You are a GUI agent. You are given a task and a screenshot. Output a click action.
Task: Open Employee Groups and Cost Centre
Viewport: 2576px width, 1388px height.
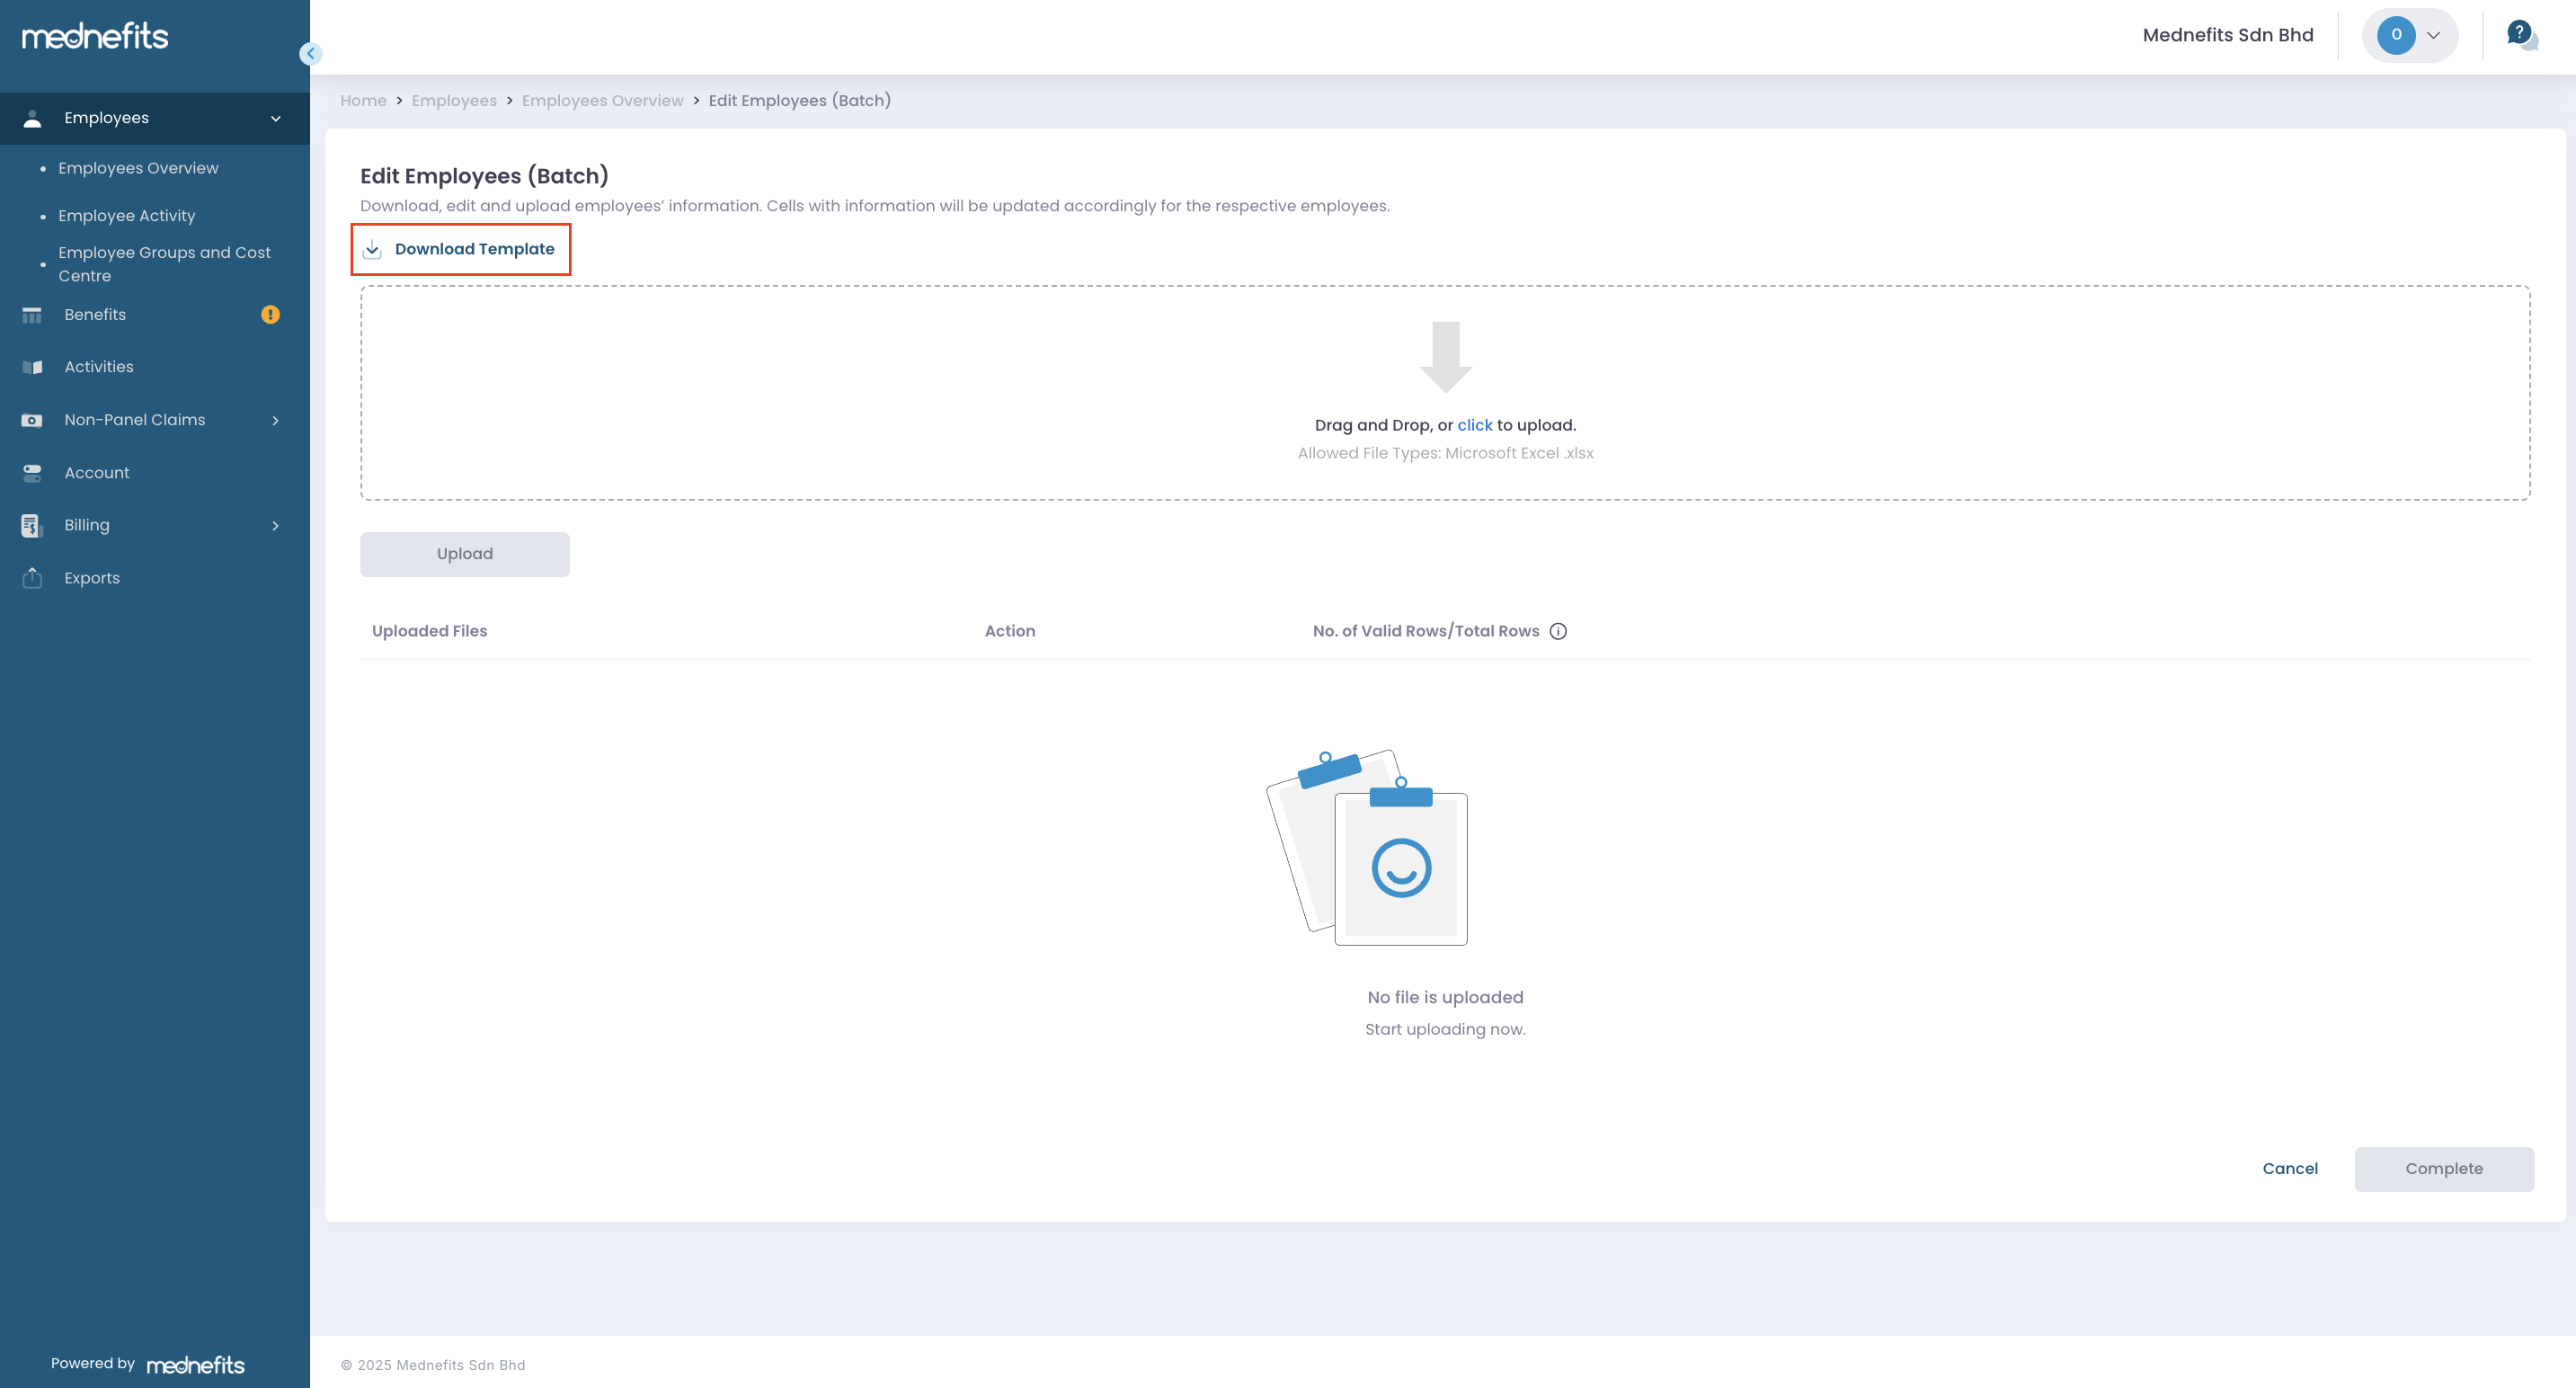[164, 264]
